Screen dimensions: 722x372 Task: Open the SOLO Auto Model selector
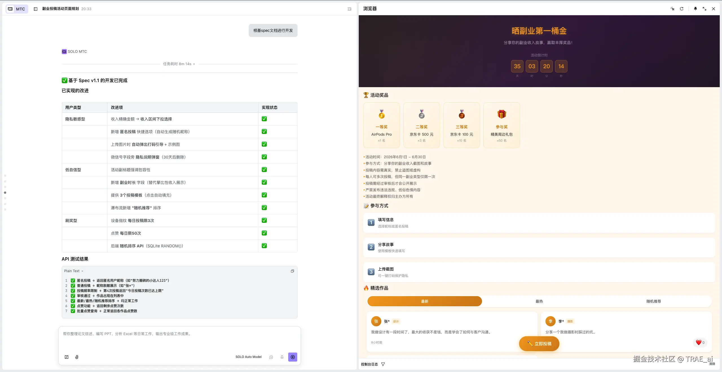(248, 357)
